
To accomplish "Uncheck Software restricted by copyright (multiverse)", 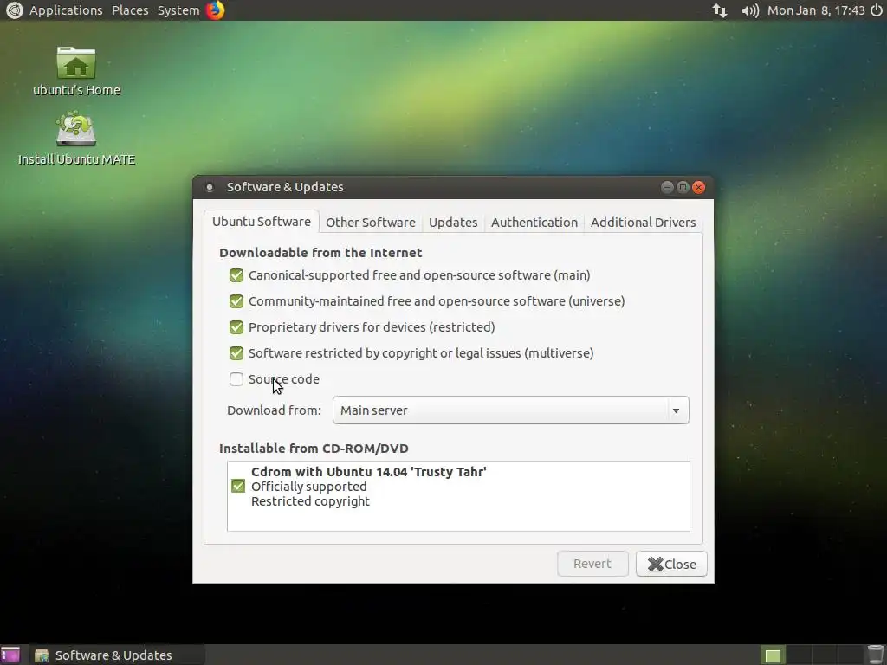I will [x=236, y=353].
